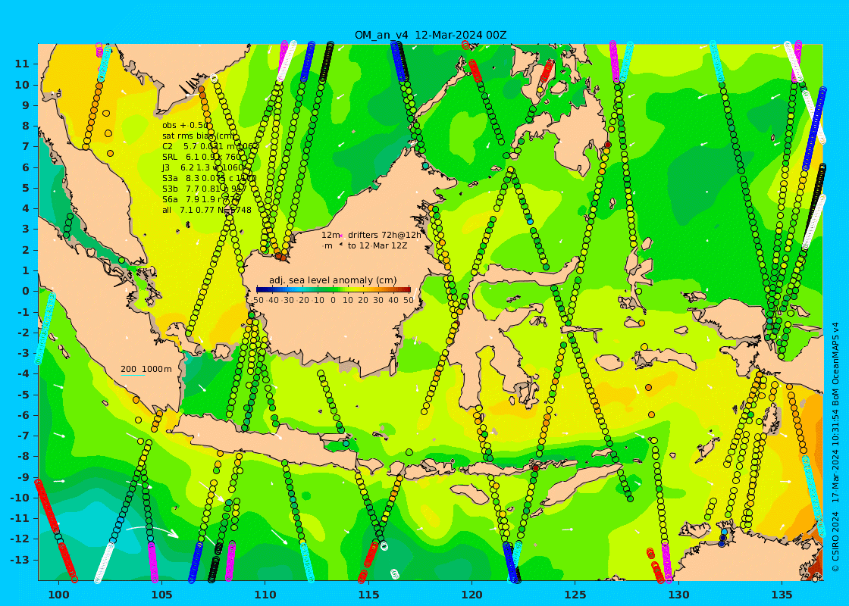Click the latitude axis label 9
849x606 pixels.
(x=26, y=105)
